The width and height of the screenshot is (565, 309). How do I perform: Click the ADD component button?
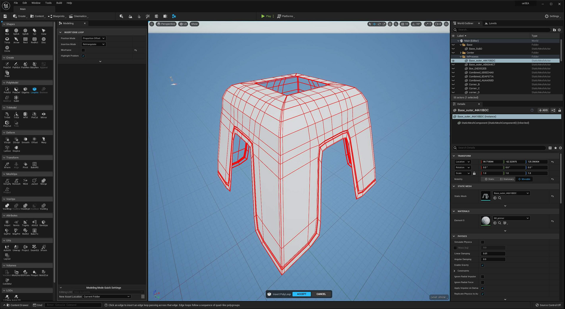pyautogui.click(x=543, y=111)
